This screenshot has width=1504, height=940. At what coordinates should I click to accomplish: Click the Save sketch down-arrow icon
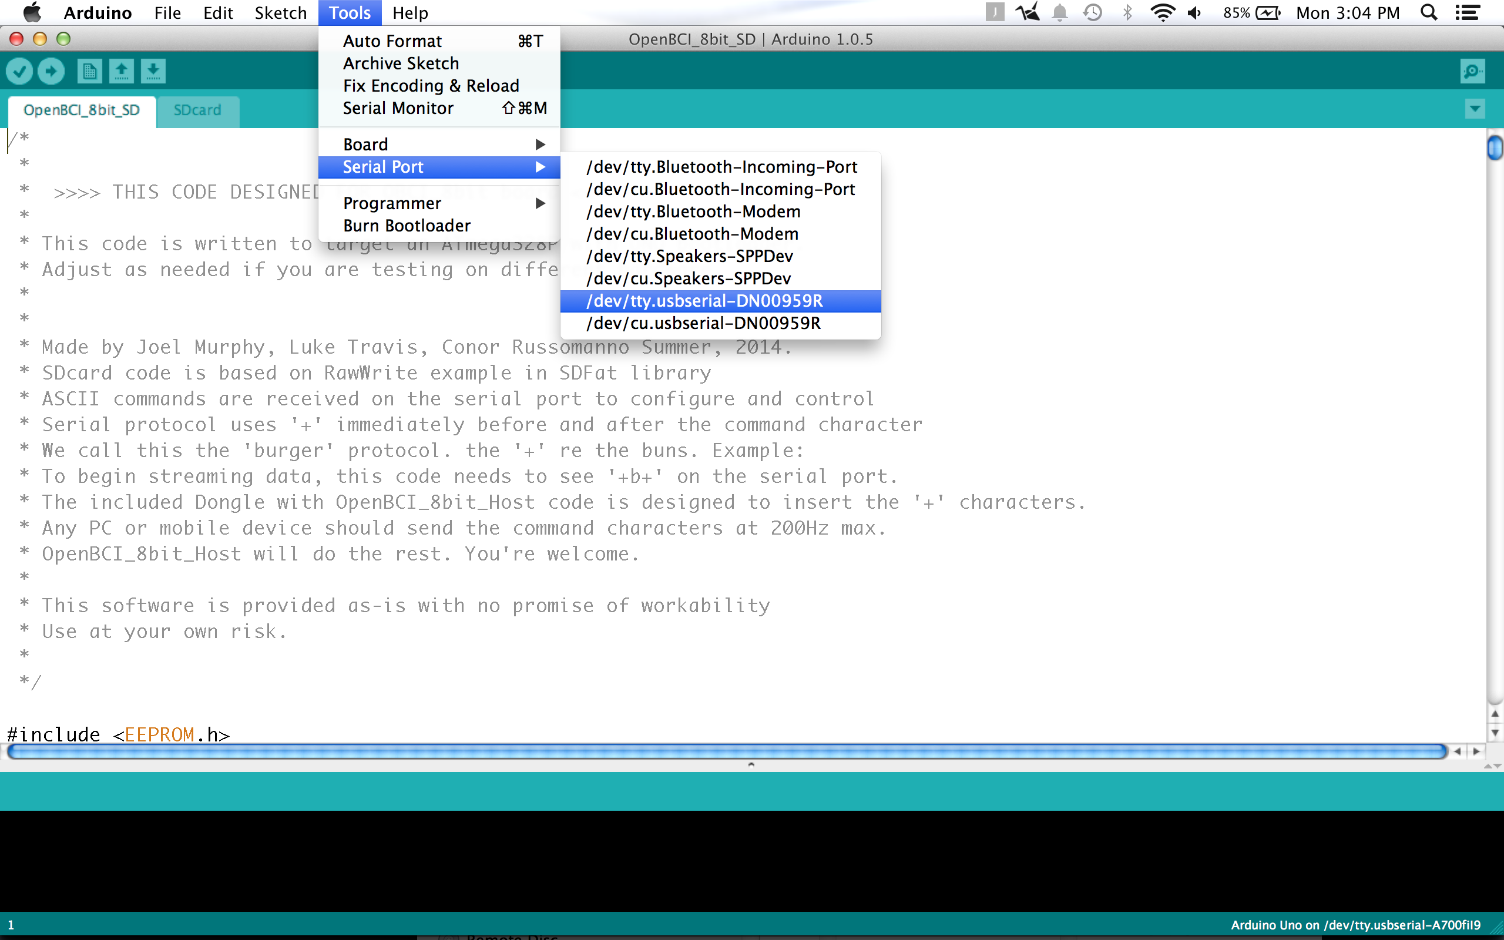pyautogui.click(x=153, y=71)
